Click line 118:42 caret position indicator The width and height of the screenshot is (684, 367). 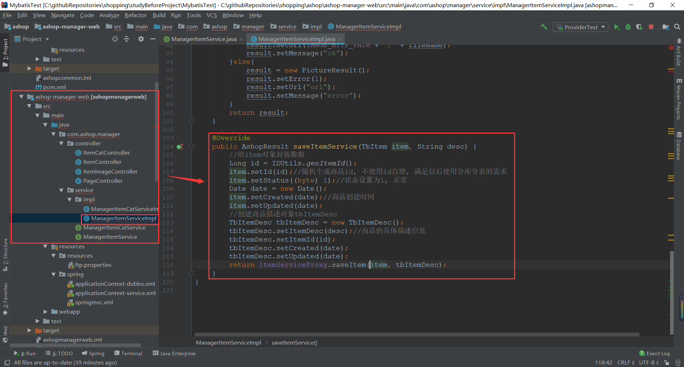coord(603,363)
